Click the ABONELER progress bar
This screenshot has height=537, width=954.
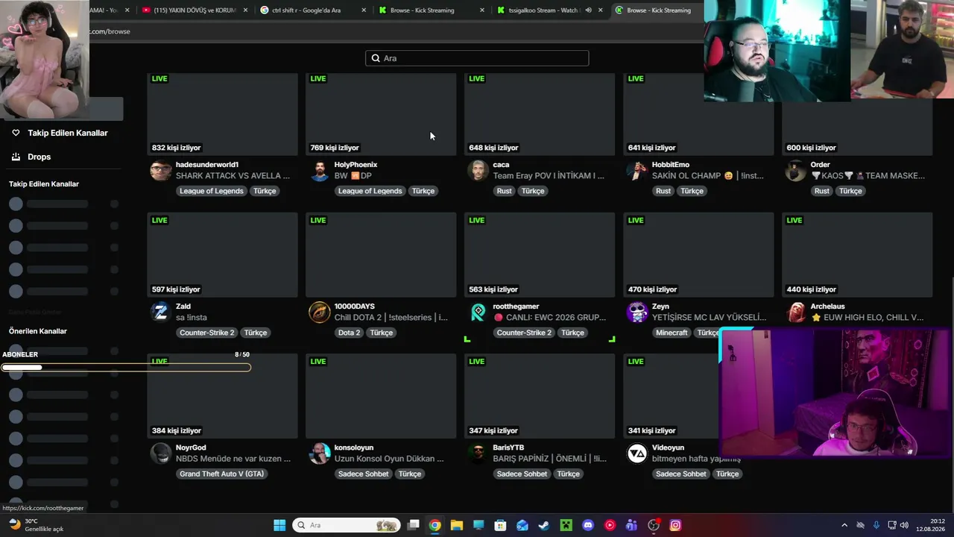126,367
